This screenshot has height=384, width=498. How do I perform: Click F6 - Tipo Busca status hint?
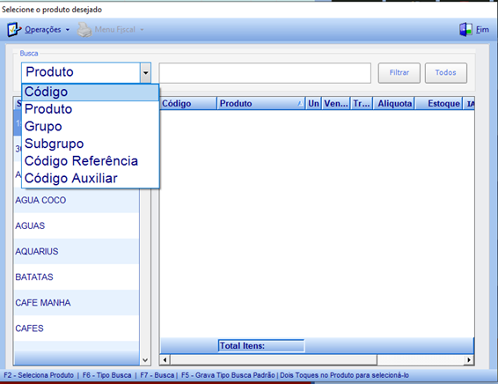pos(106,375)
